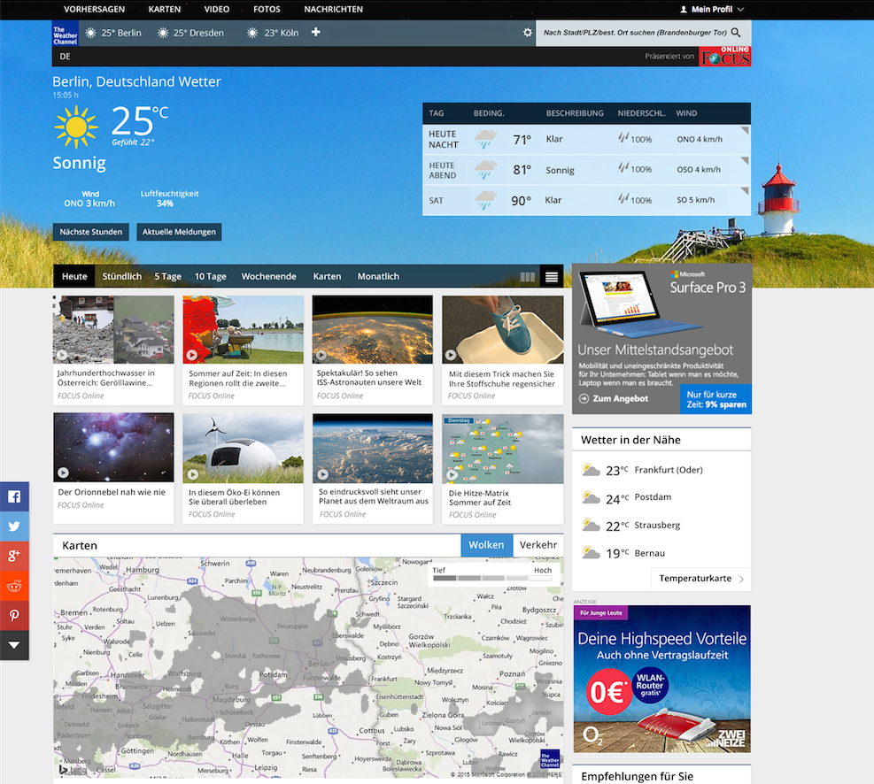Screen dimensions: 874x784
Task: Click the Google+ share icon
Action: pos(14,556)
